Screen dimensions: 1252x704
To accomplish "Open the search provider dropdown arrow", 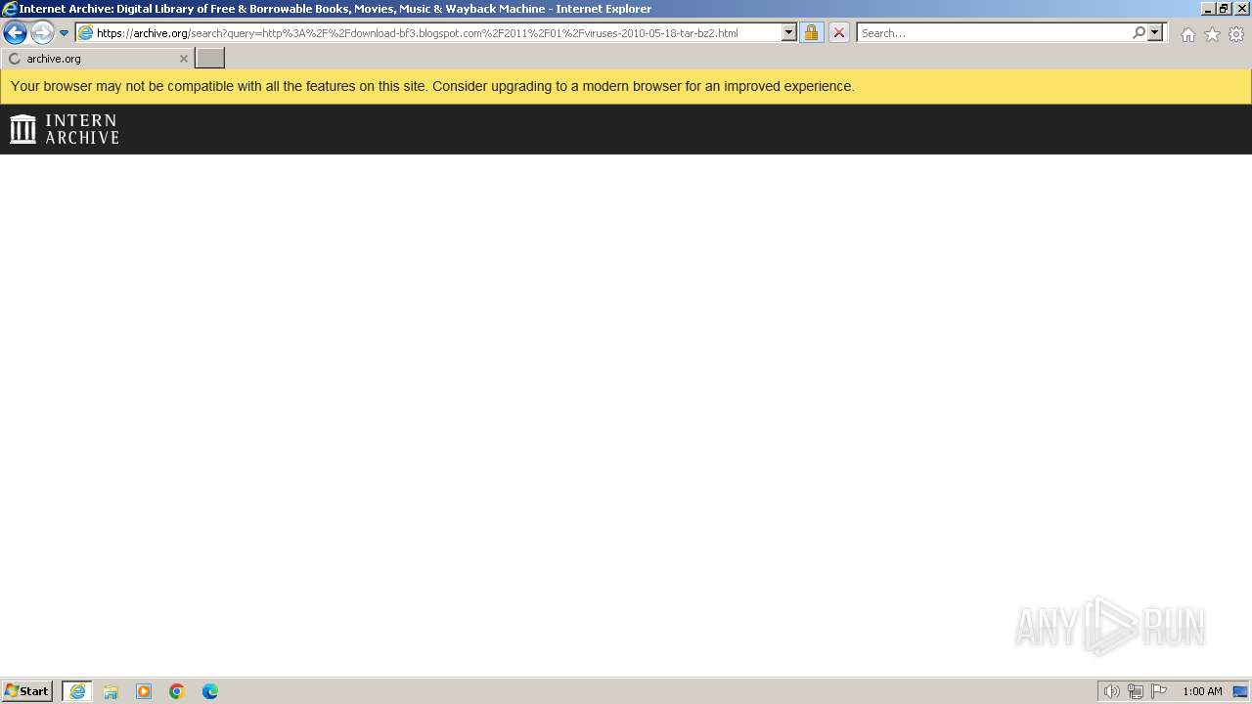I will 1155,33.
